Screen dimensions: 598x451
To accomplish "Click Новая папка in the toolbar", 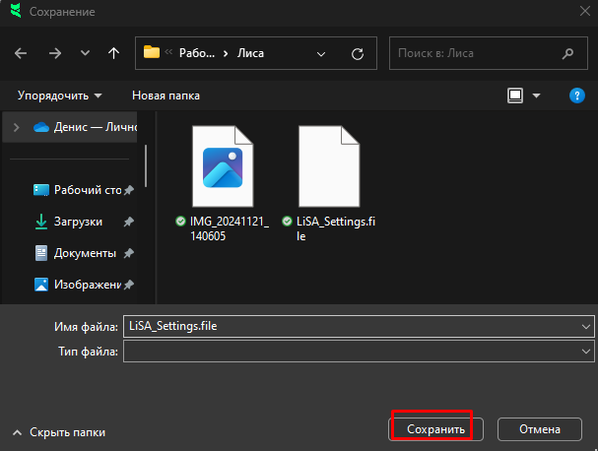I will pyautogui.click(x=166, y=96).
